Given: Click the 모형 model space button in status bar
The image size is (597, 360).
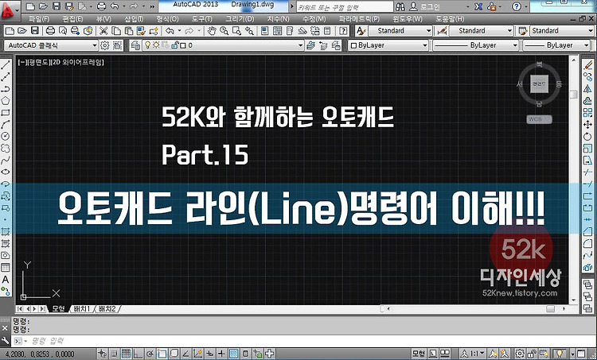Looking at the screenshot, I should 418,354.
